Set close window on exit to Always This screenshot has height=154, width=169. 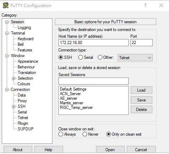(61, 134)
